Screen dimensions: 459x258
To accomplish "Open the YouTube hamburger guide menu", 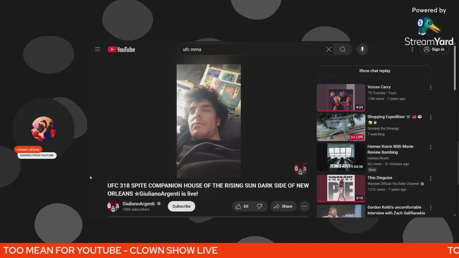I will point(98,49).
